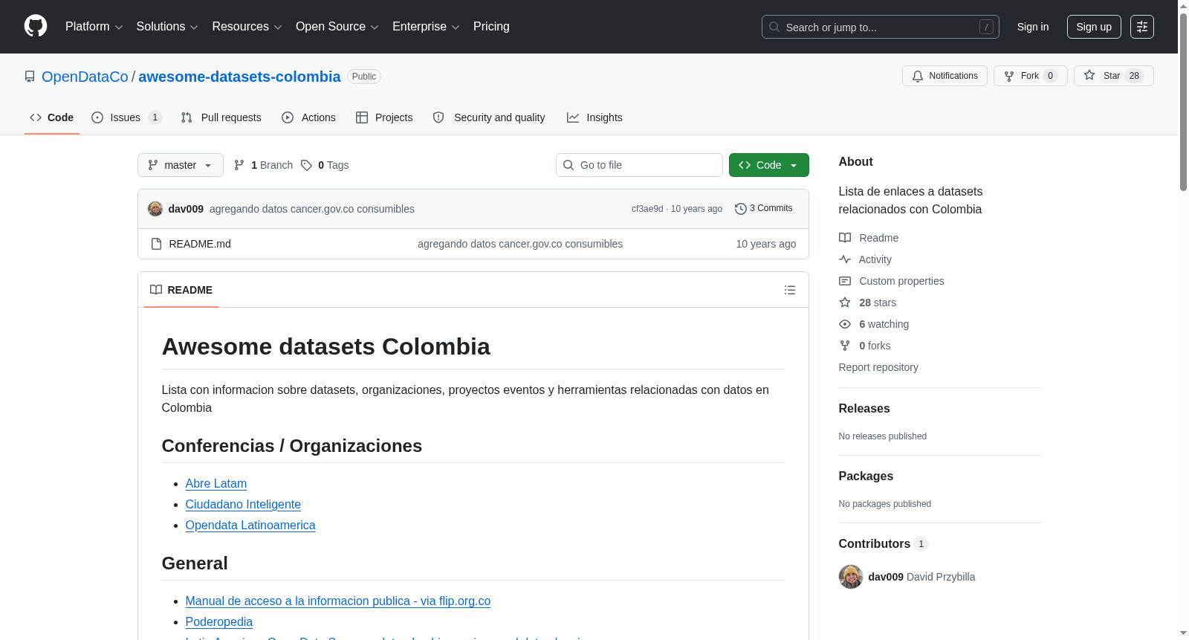Switch to the Pull requests tab
The width and height of the screenshot is (1189, 640).
click(x=221, y=117)
